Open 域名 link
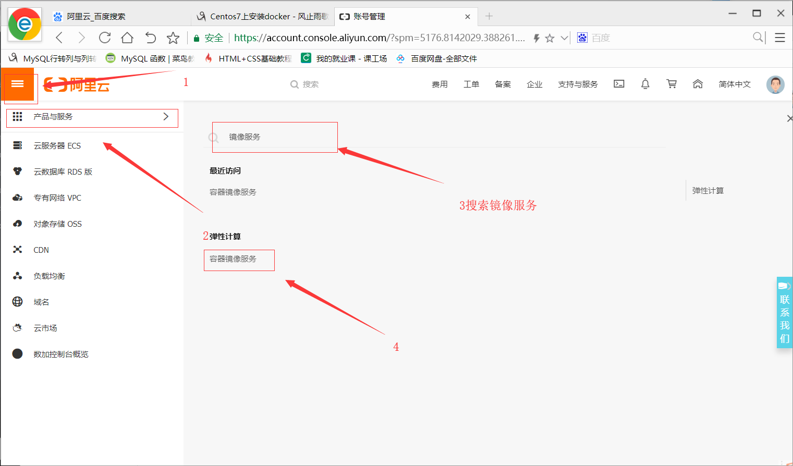This screenshot has width=793, height=466. 41,302
